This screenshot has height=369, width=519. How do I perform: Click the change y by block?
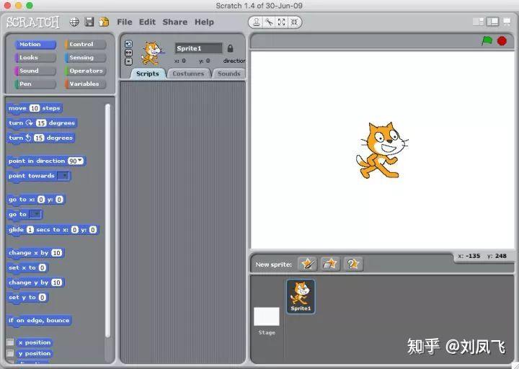[x=35, y=283]
